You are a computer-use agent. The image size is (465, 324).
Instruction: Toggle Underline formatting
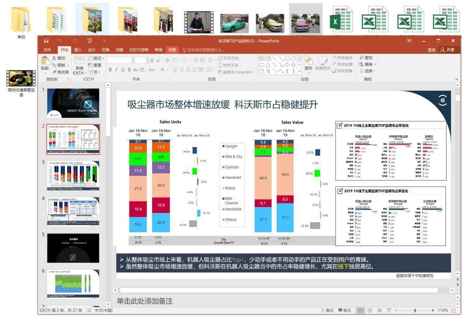pos(123,70)
